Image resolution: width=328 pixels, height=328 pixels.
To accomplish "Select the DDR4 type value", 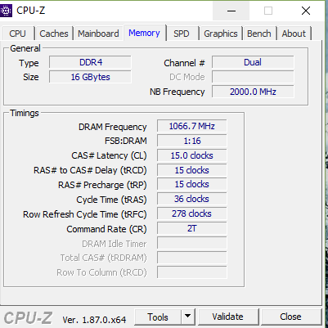I will [90, 62].
